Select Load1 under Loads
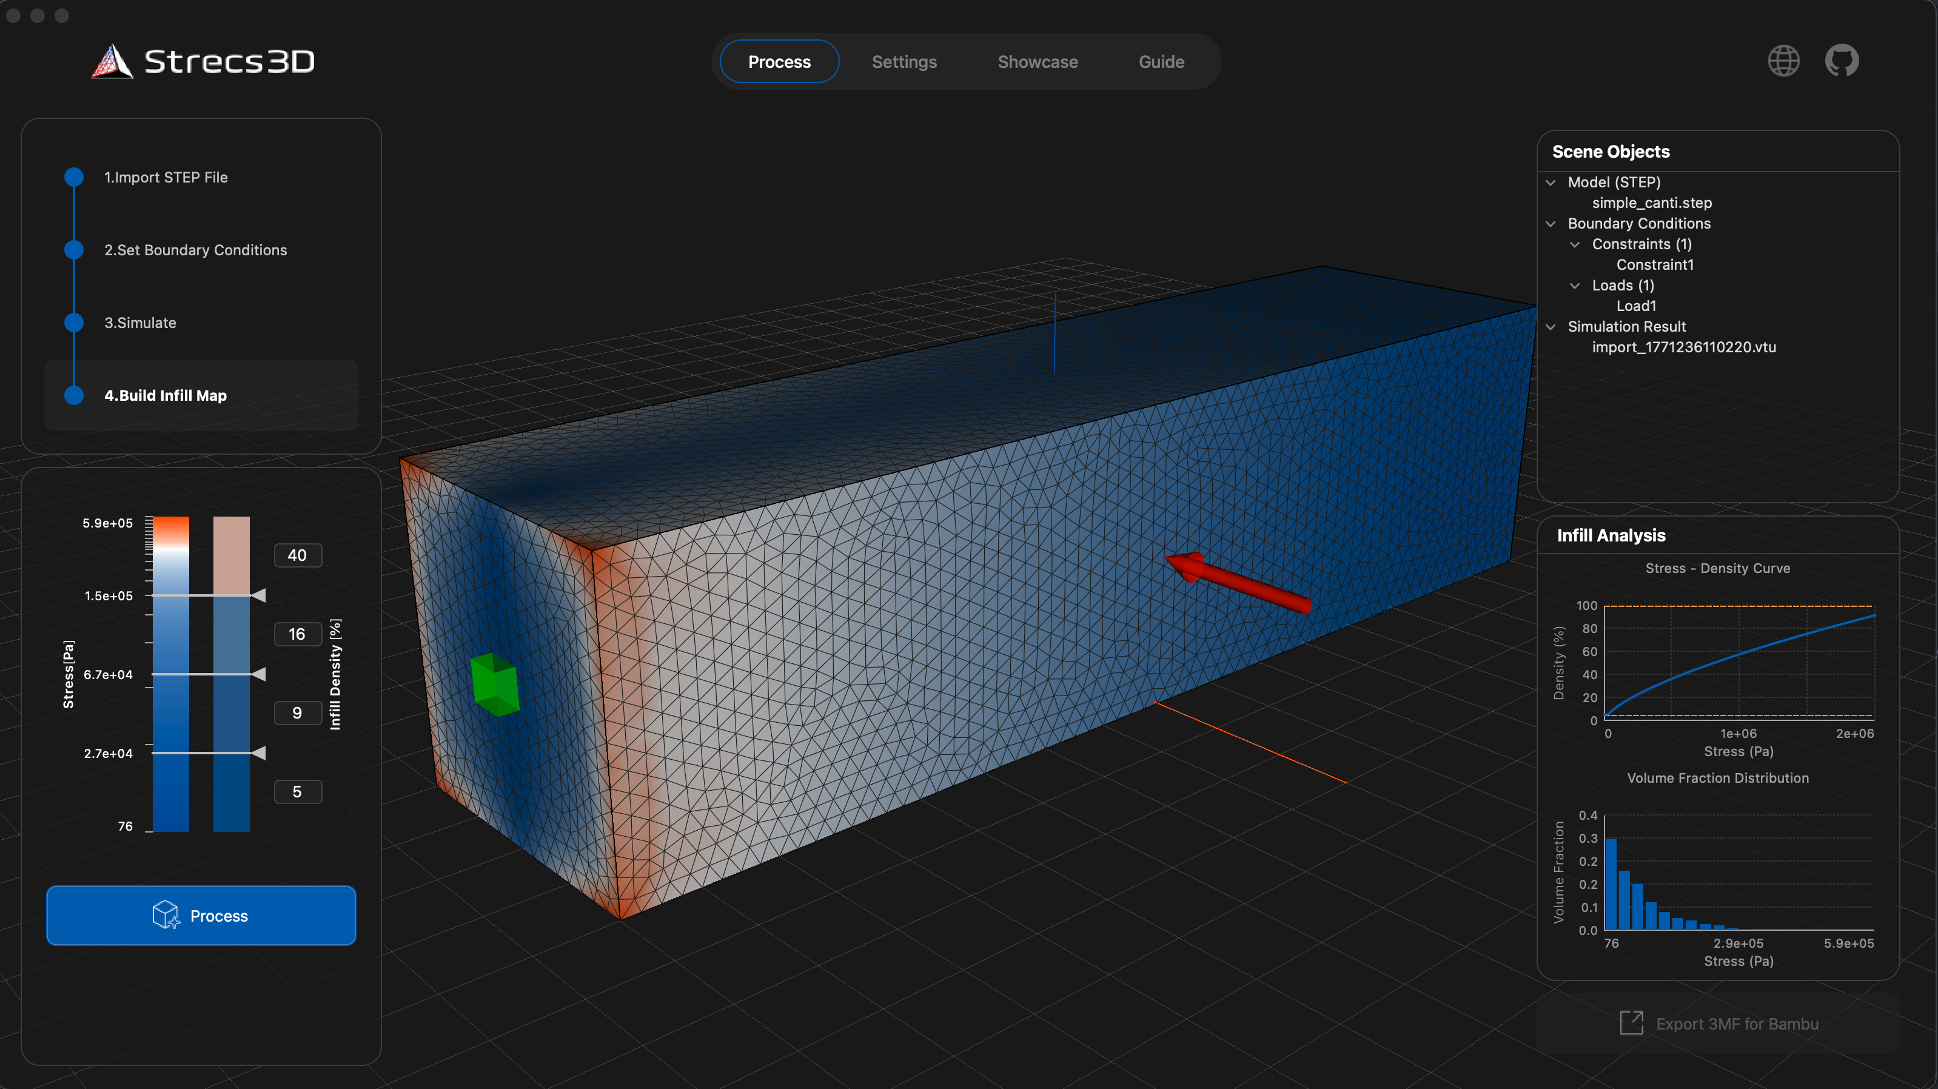This screenshot has height=1089, width=1938. coord(1636,306)
